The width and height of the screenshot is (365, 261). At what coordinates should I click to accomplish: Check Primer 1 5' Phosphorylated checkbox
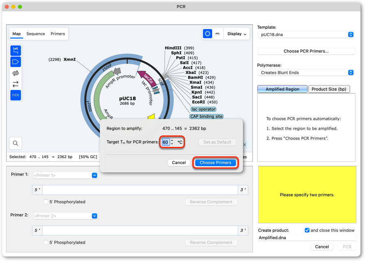pos(46,202)
